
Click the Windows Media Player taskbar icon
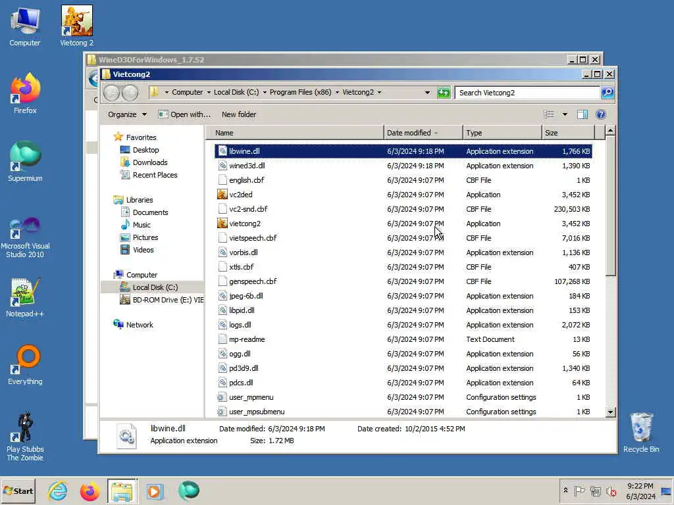(x=155, y=491)
